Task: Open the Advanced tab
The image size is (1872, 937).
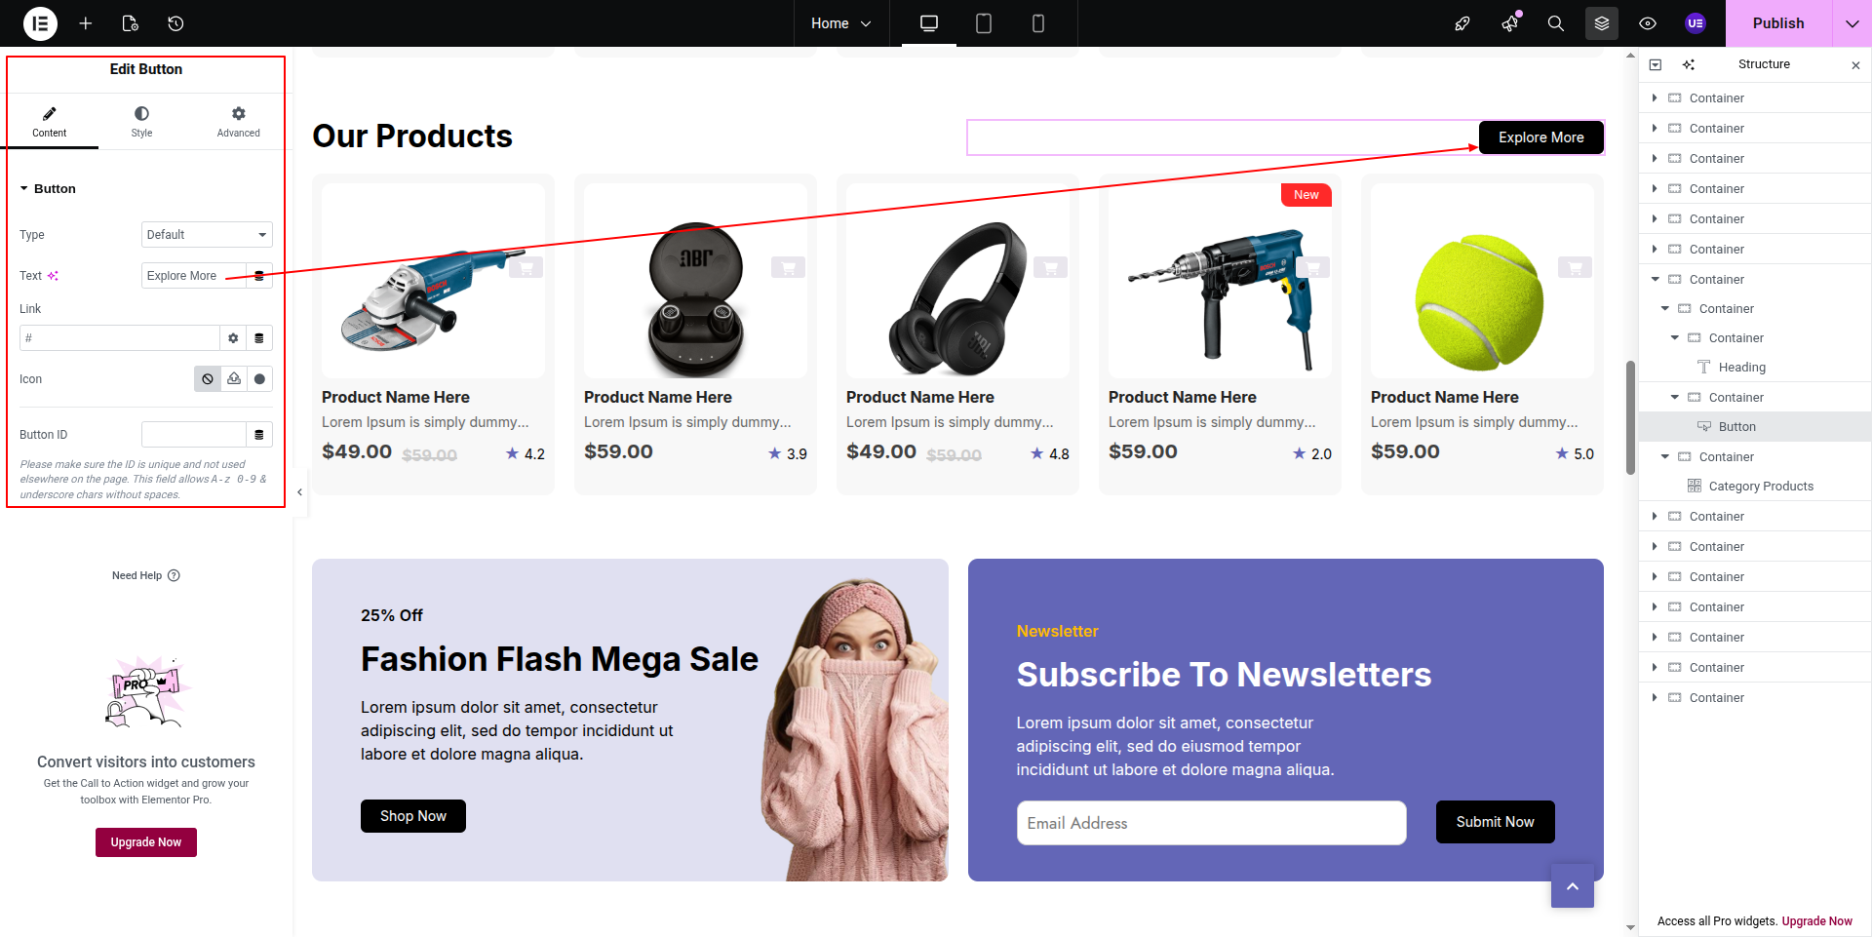Action: [239, 122]
